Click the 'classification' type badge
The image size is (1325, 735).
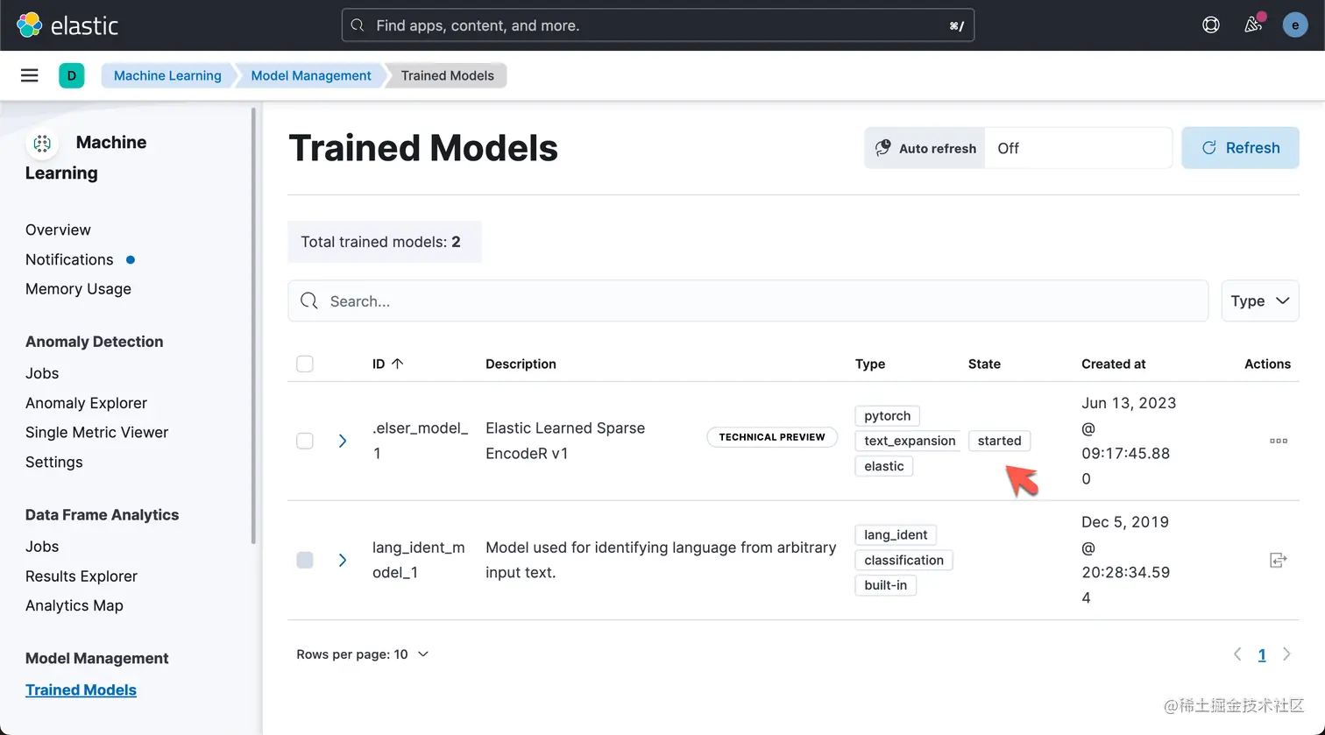903,560
